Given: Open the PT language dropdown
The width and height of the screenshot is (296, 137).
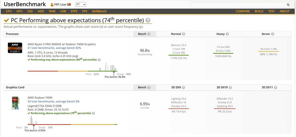Looking at the screenshot, I should pos(81,5).
